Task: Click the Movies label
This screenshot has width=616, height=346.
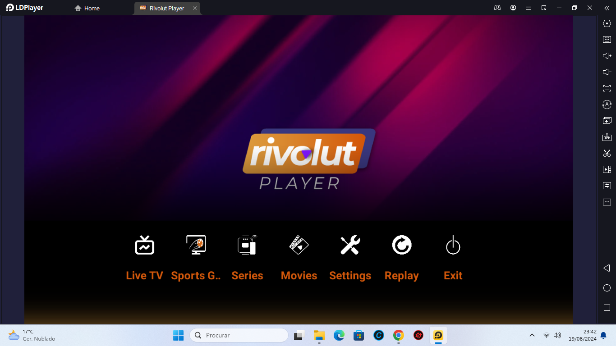Action: [x=299, y=276]
